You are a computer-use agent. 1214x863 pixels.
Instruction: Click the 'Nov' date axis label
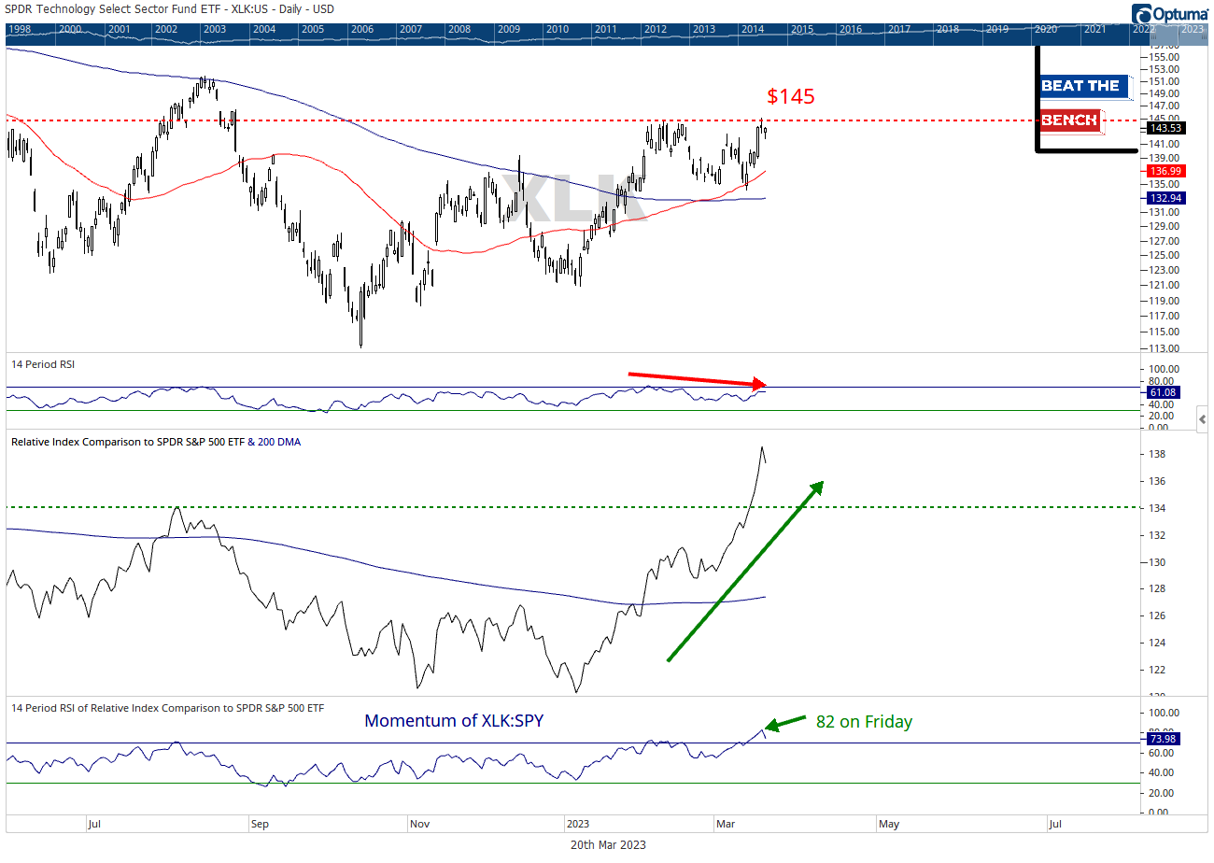pos(420,824)
